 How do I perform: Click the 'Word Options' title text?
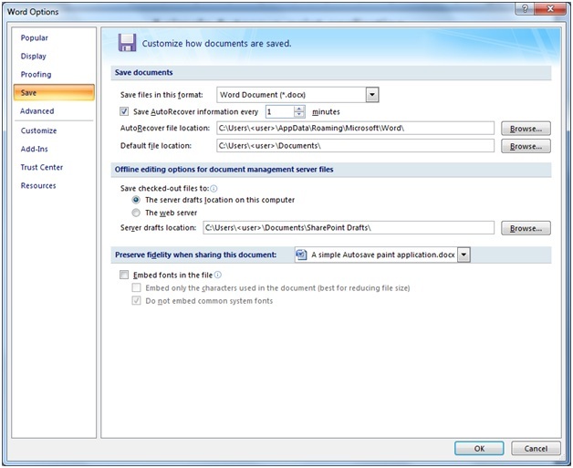pos(33,12)
